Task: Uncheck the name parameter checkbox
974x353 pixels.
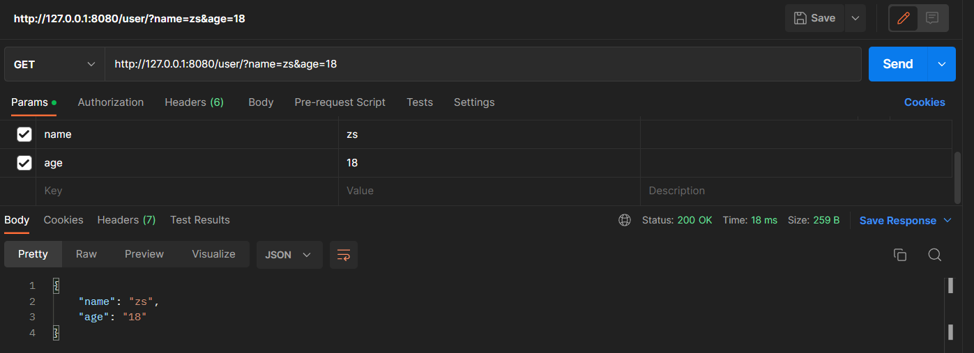Action: 24,134
